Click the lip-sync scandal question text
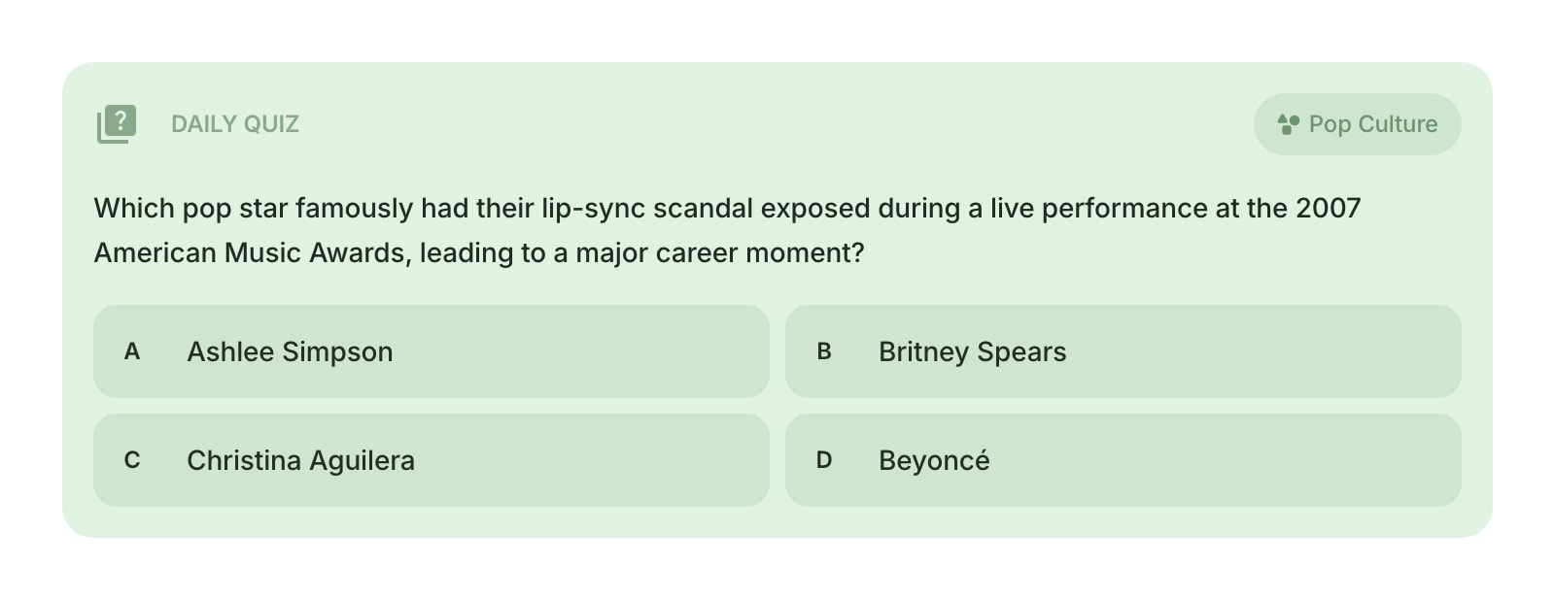 [x=726, y=209]
